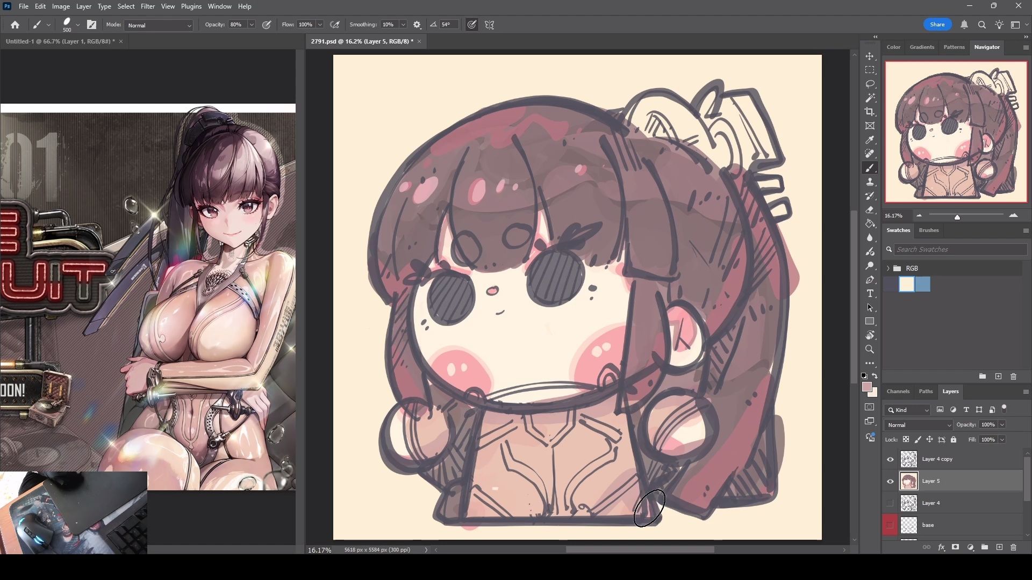Screen dimensions: 1032x580
Task: Select the Hand tool
Action: (x=870, y=336)
